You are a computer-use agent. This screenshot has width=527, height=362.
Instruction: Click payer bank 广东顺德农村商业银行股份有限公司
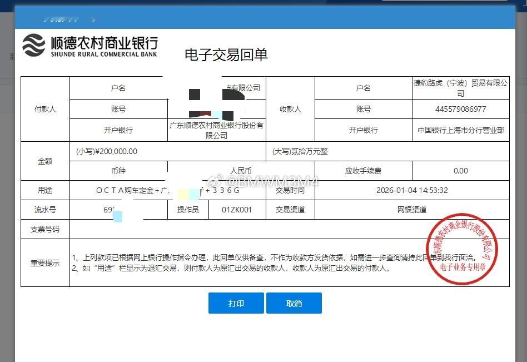pos(216,131)
